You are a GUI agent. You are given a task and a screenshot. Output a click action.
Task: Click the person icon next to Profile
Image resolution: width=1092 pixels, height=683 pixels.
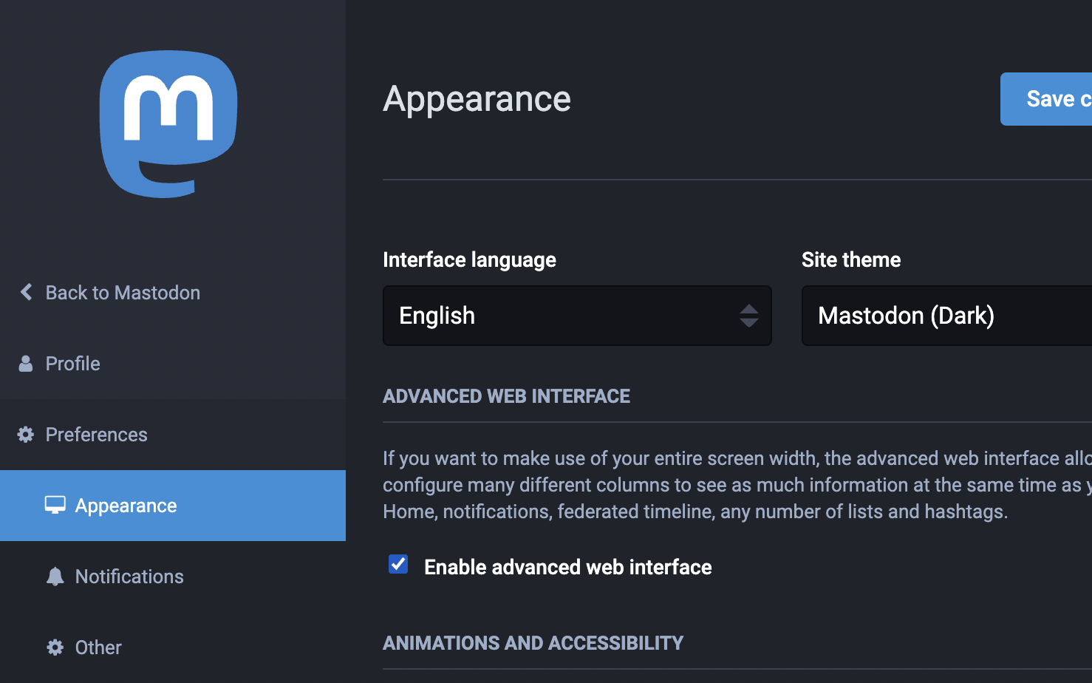[26, 363]
